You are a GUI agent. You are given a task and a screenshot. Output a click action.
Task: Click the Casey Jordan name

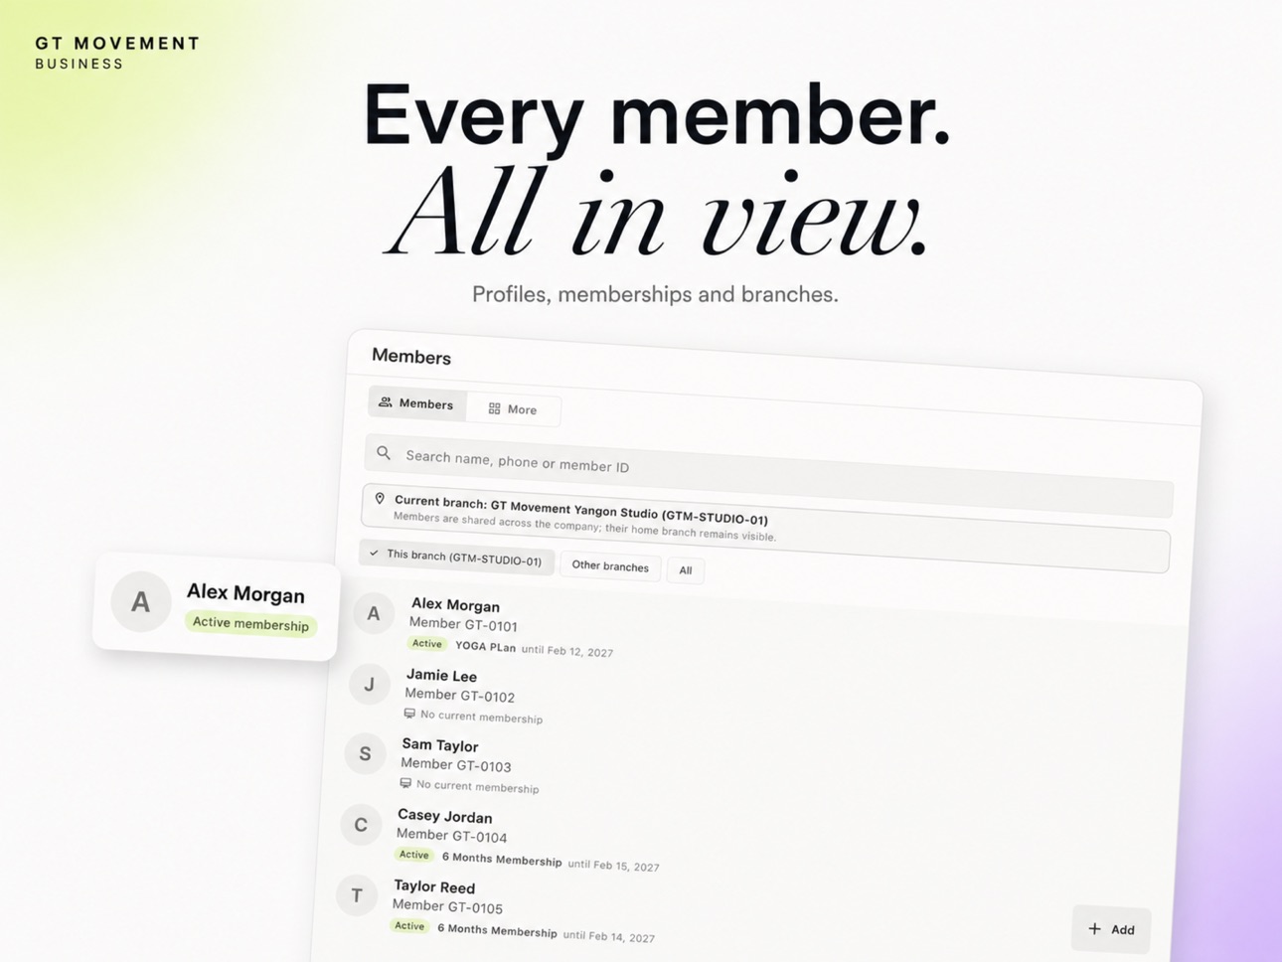tap(444, 816)
